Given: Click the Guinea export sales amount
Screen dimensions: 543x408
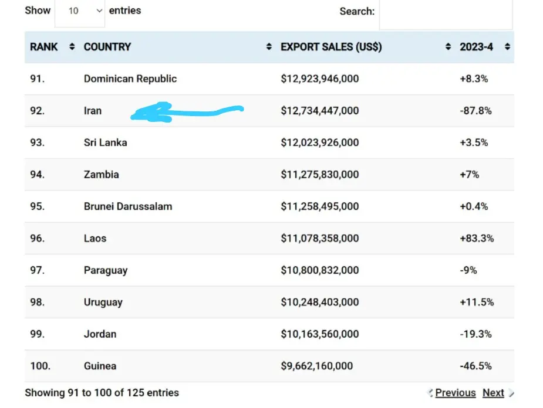Looking at the screenshot, I should click(x=317, y=366).
